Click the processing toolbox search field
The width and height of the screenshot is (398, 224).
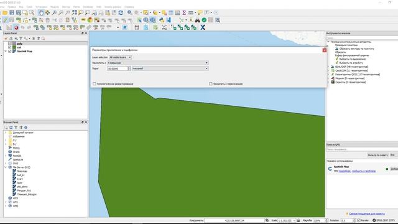coord(362,37)
